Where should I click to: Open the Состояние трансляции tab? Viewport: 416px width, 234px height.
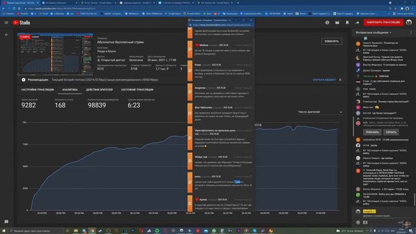(x=137, y=90)
